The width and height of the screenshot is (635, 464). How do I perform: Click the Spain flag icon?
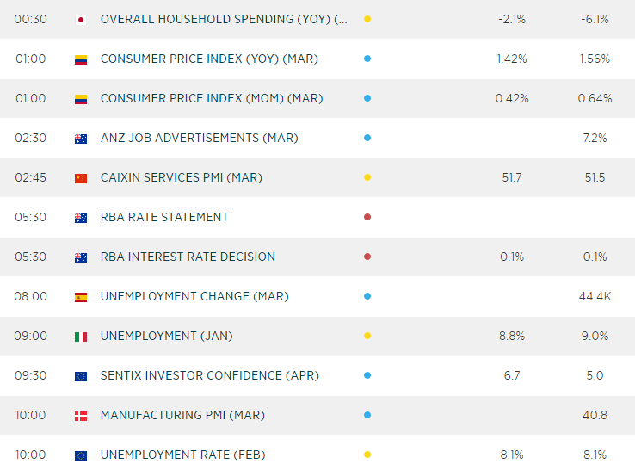point(81,297)
